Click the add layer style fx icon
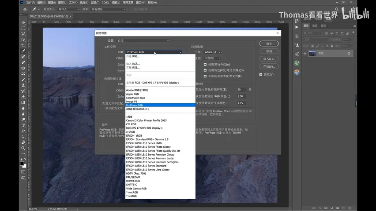This screenshot has width=376, height=211. [x=320, y=208]
